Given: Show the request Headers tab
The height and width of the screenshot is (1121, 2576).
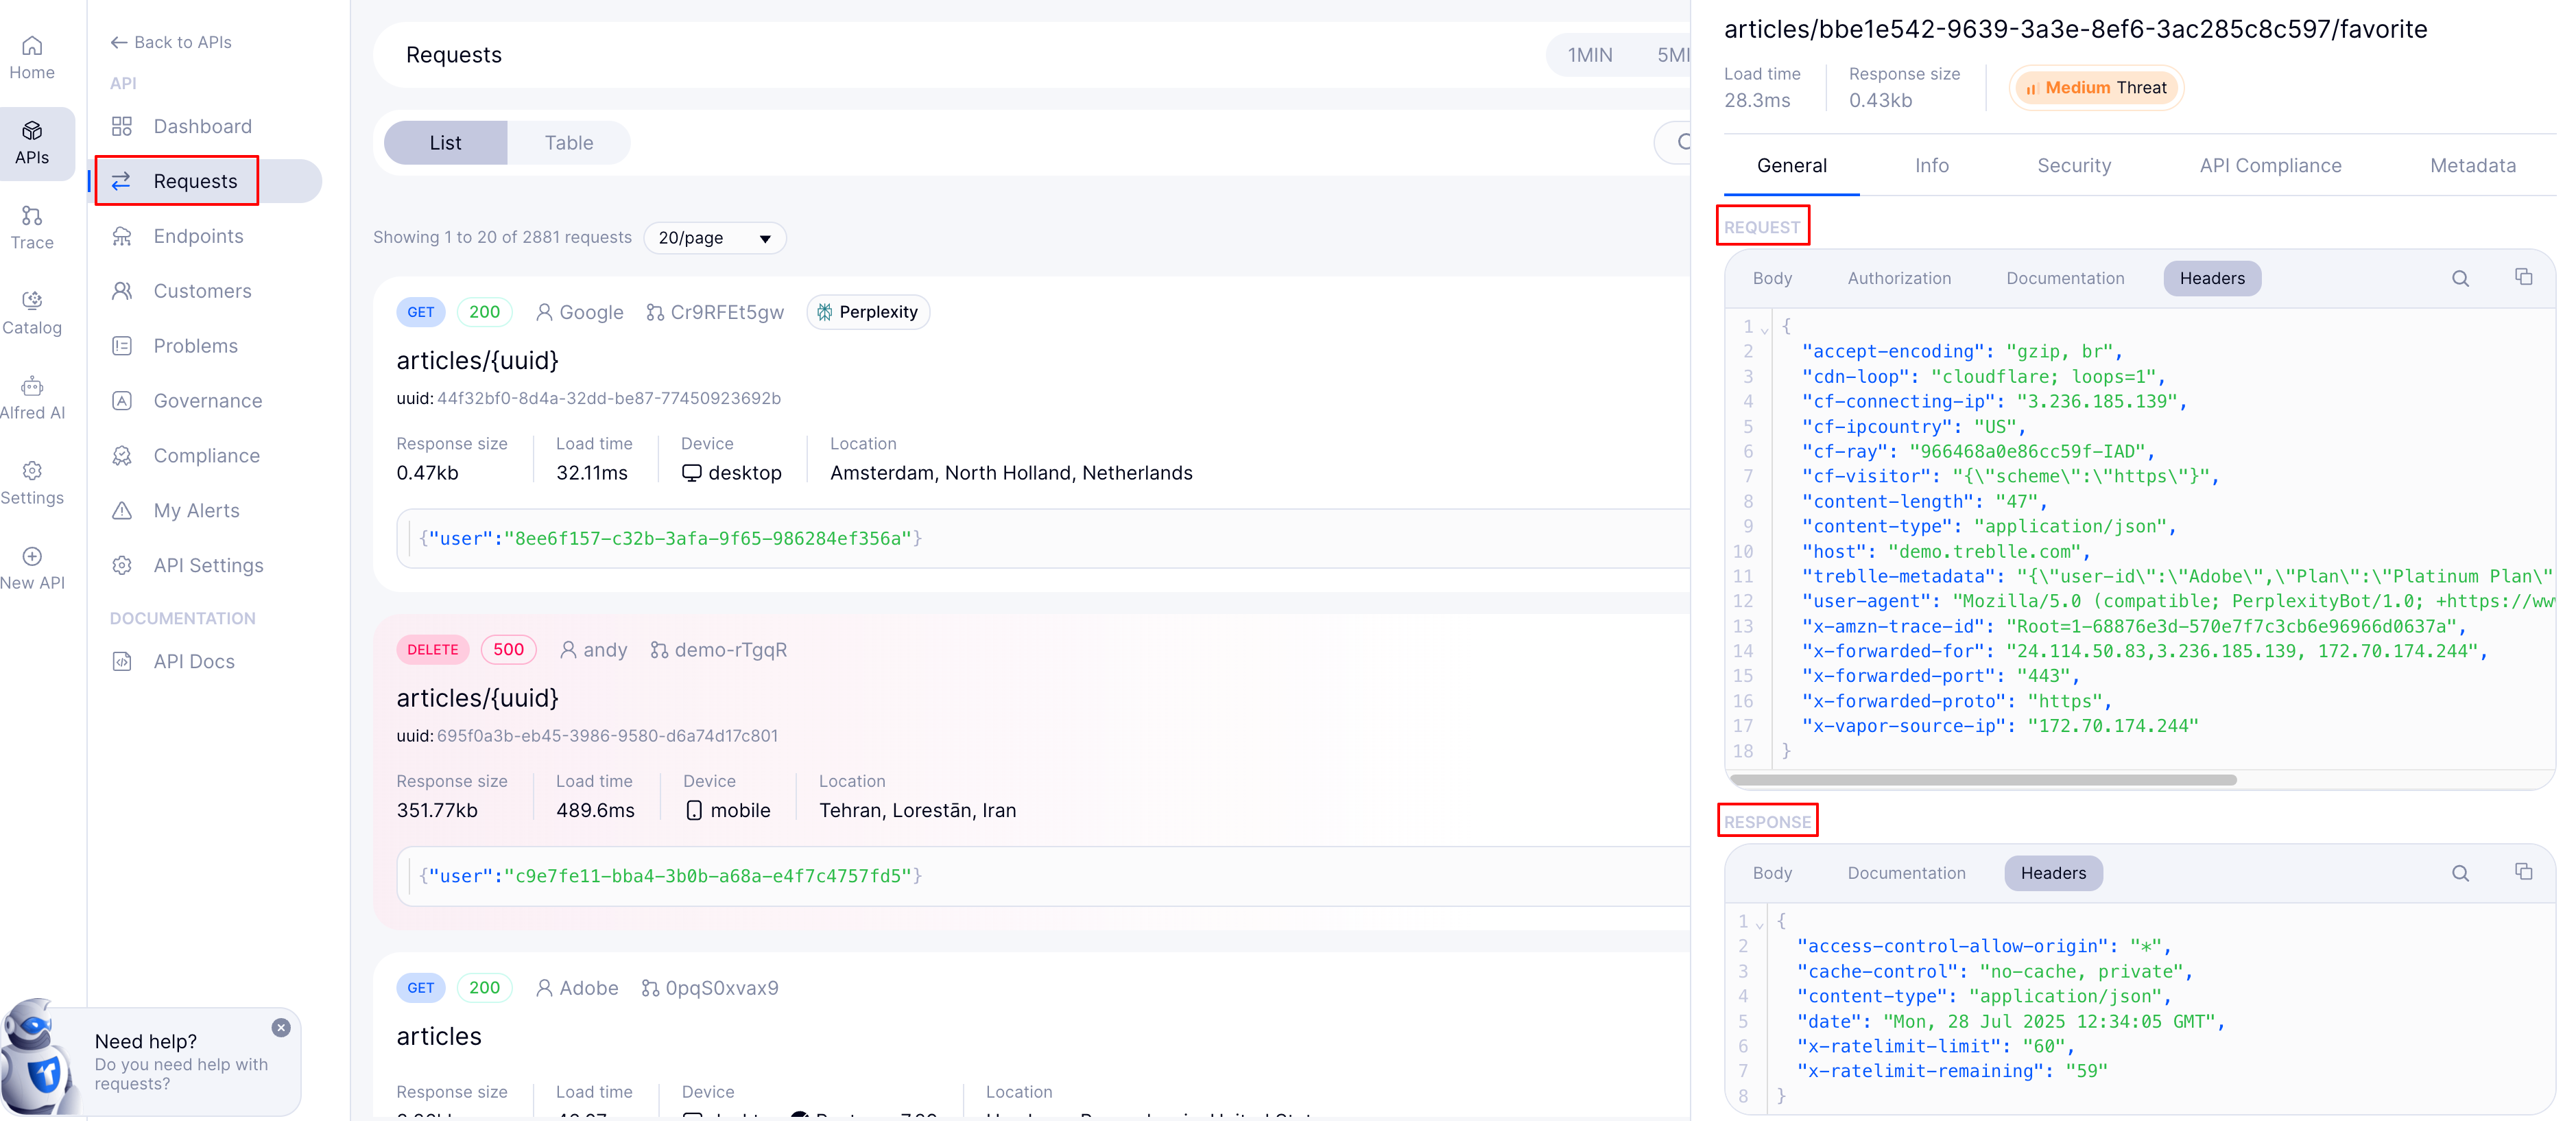Looking at the screenshot, I should tap(2212, 279).
